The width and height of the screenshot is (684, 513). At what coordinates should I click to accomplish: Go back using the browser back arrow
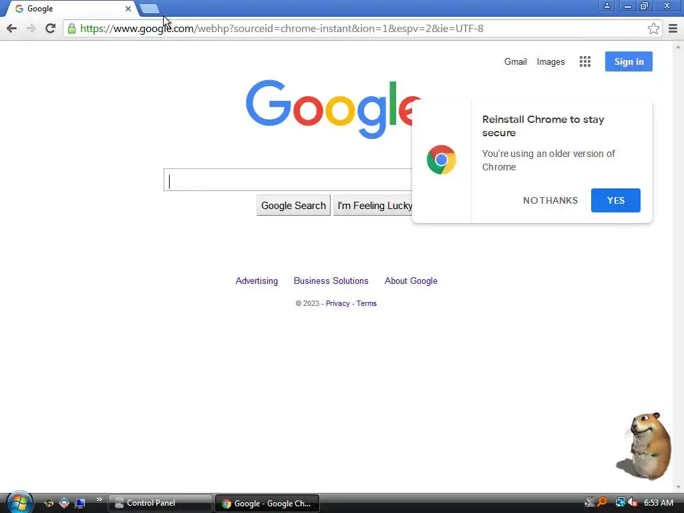(x=12, y=29)
